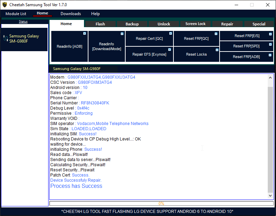Viewport: 276px width, 216px height.
Task: Expand plus icon on Reset Locks
Action: point(217,50)
